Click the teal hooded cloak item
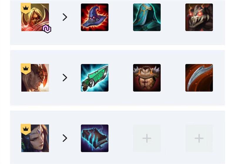Screen dimensions: 235x164 147,17
